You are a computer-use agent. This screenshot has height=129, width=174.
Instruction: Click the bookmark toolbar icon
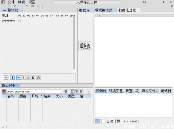tap(38, 6)
